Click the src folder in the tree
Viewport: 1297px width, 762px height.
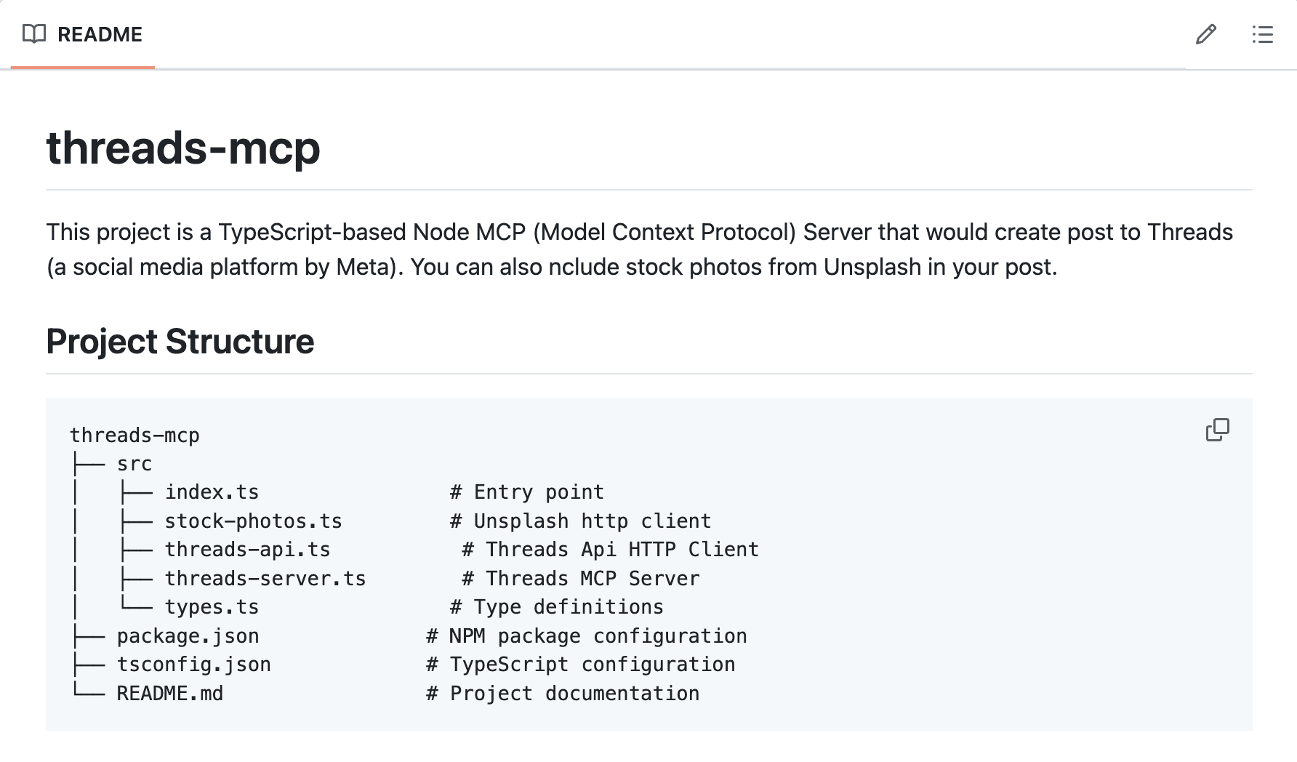(134, 464)
